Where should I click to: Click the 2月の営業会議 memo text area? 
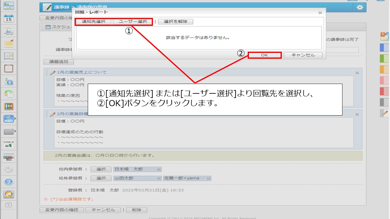point(203,155)
